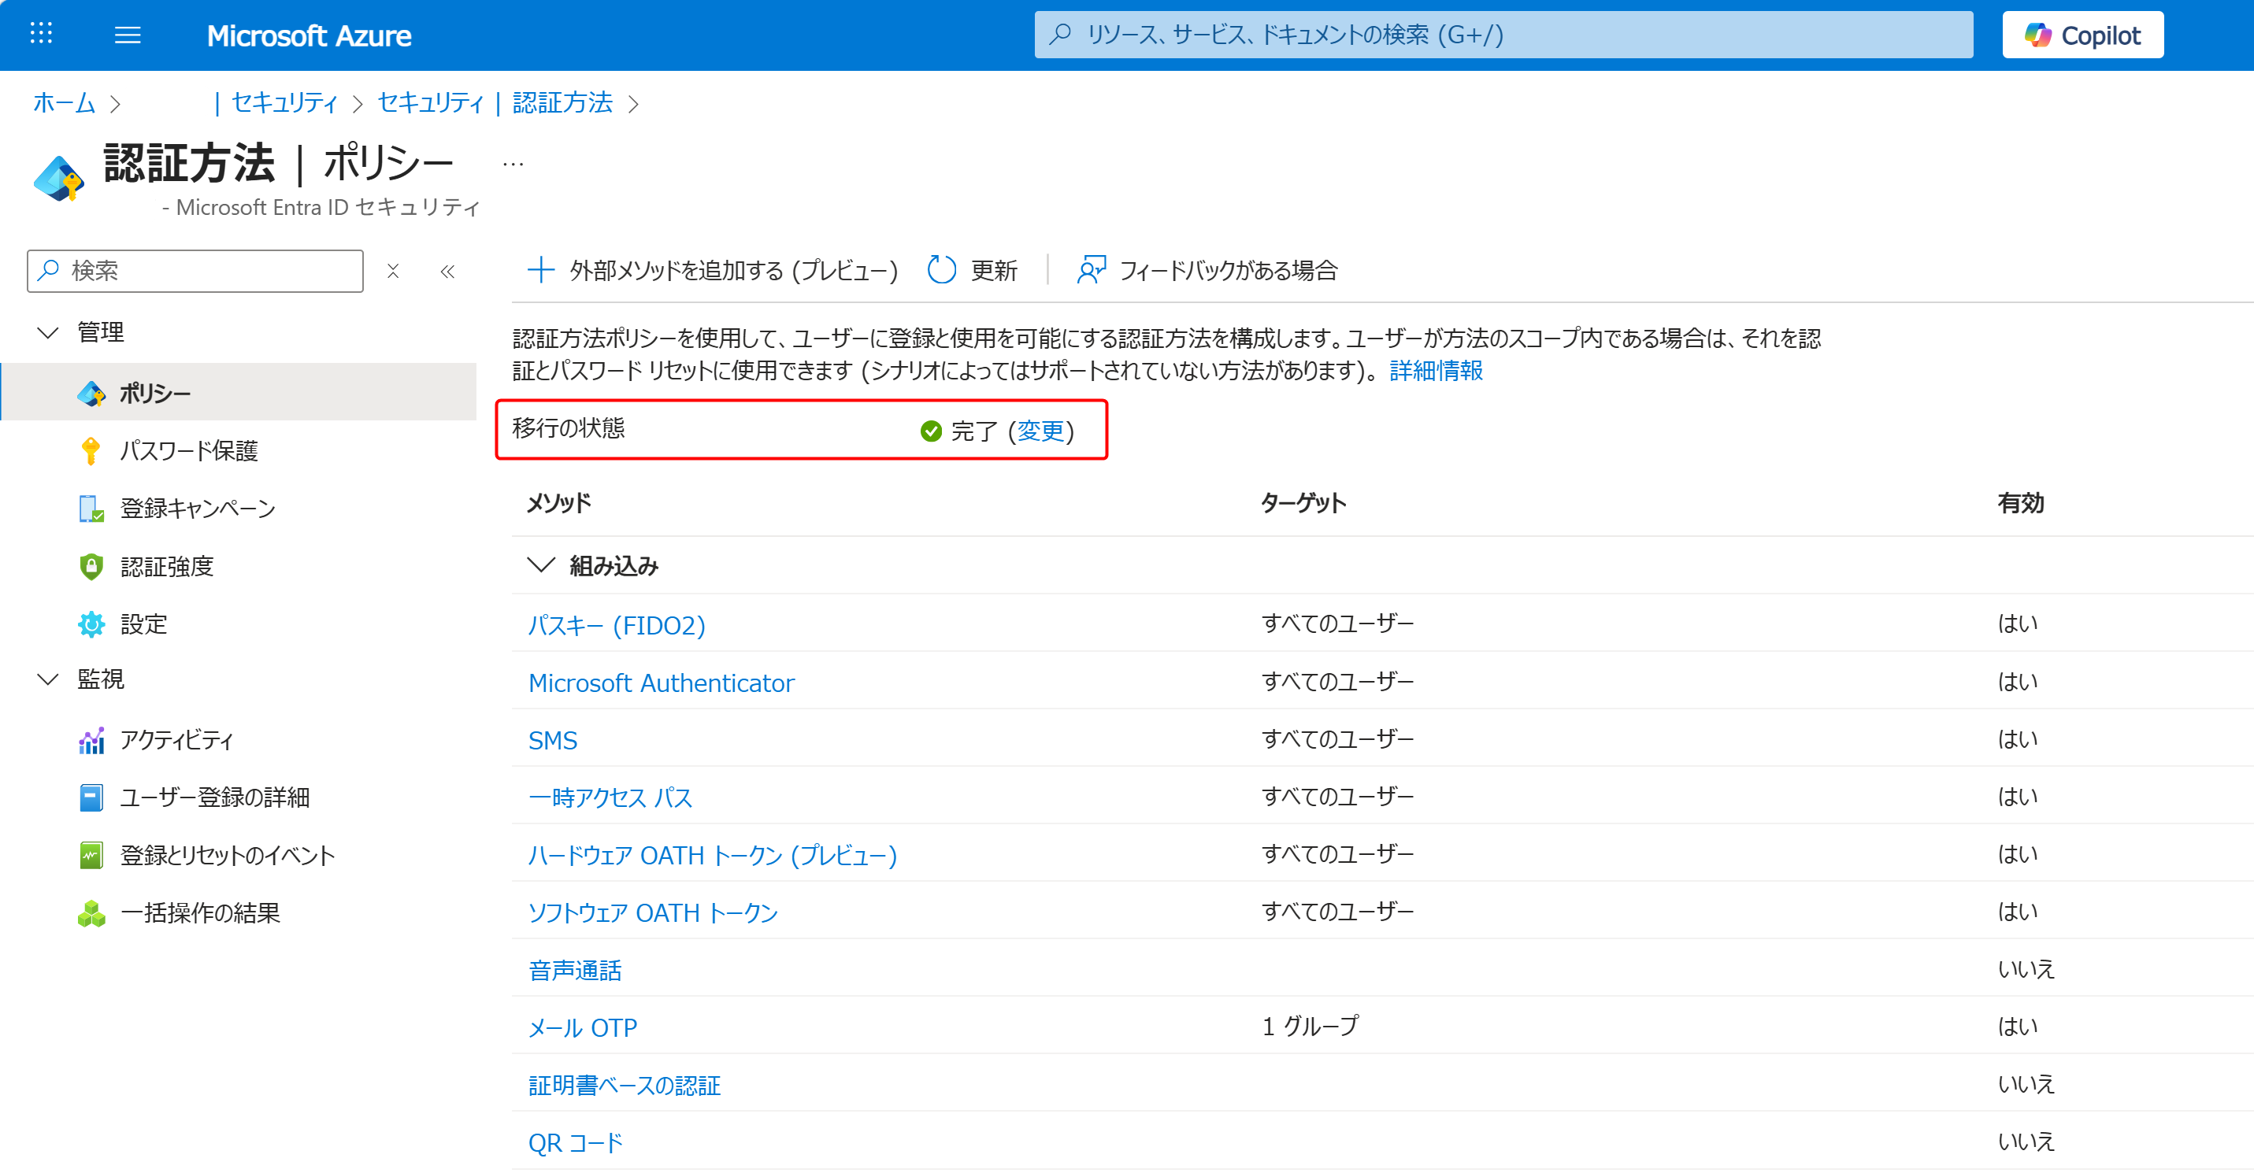Click the refresh (更新) icon
This screenshot has width=2254, height=1173.
pyautogui.click(x=941, y=270)
